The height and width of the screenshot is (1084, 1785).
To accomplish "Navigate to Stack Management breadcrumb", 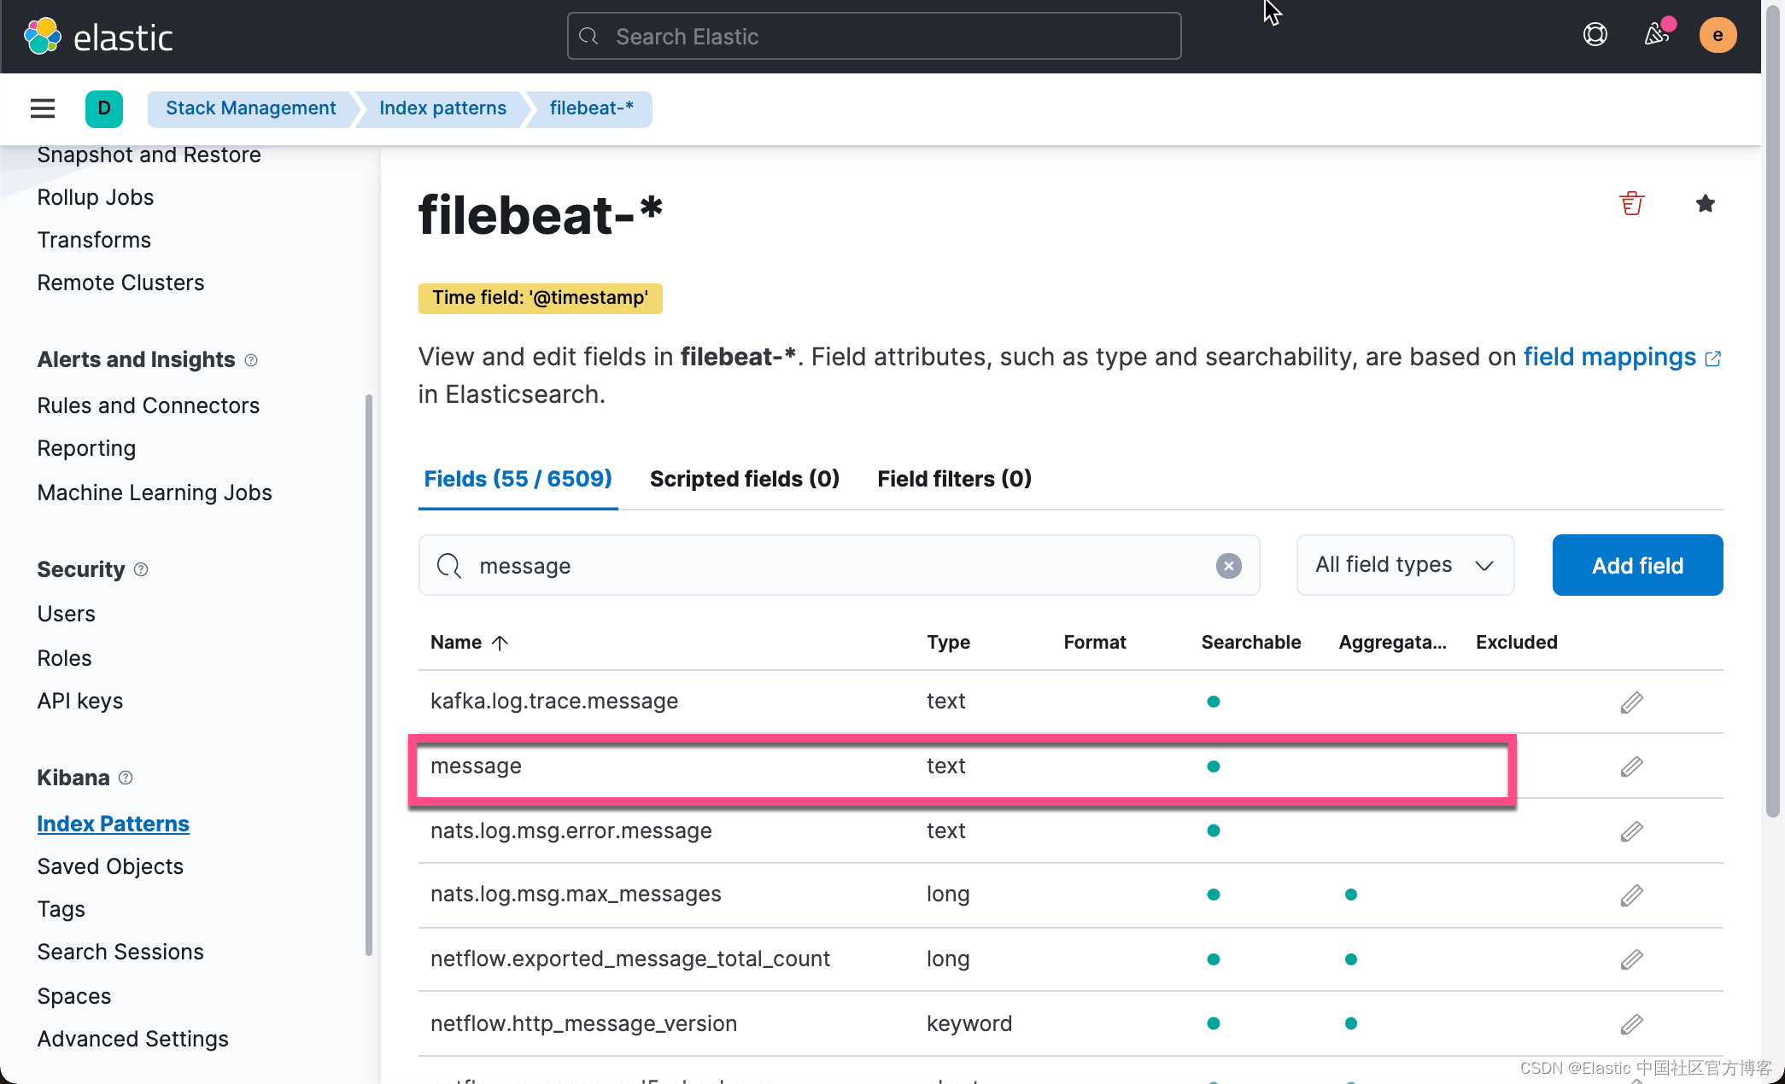I will pos(250,108).
